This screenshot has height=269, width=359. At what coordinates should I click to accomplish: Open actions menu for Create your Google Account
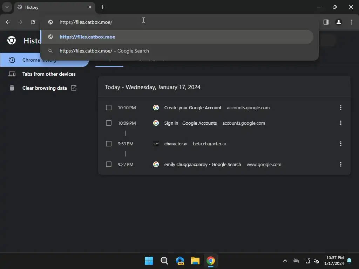[x=341, y=108]
